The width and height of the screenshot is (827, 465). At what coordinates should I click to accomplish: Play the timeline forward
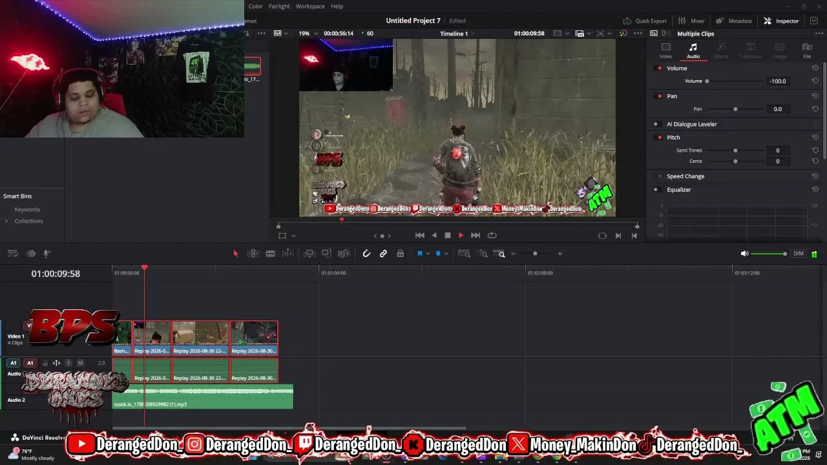click(x=461, y=236)
